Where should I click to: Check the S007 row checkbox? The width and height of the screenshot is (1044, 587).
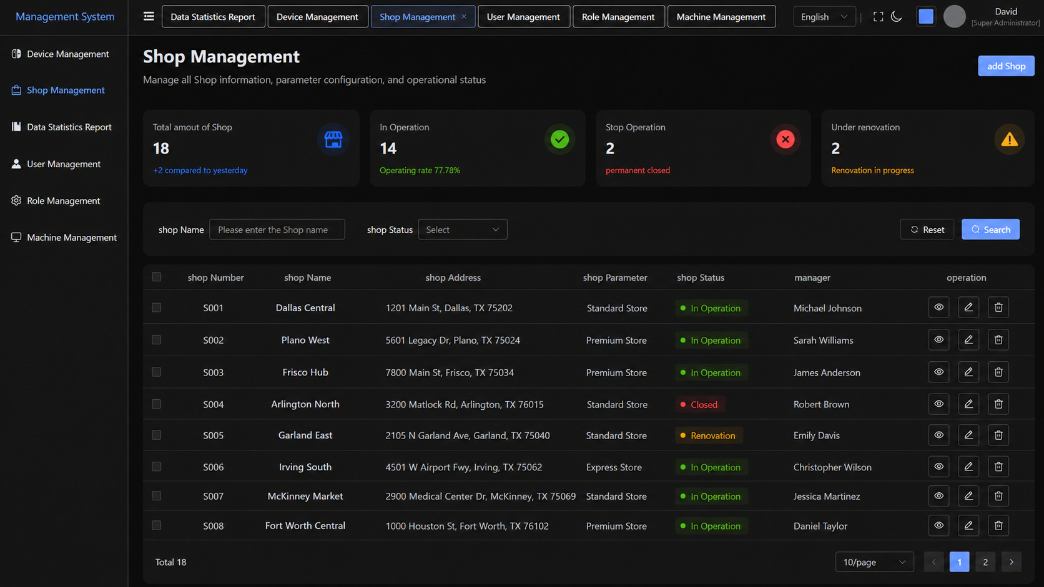(x=156, y=496)
